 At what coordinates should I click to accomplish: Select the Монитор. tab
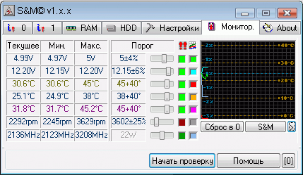coord(231,27)
